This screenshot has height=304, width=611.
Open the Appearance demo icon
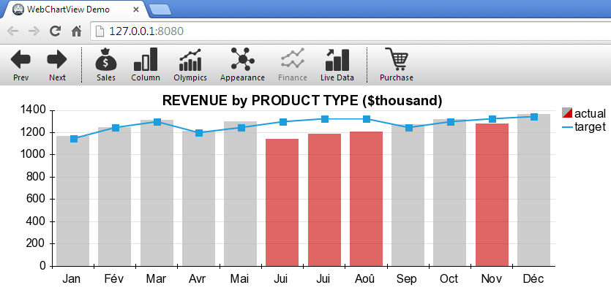coord(242,60)
